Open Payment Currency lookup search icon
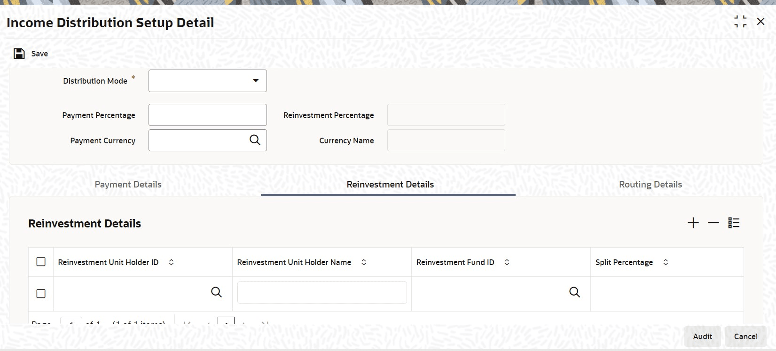The image size is (776, 351). [255, 140]
